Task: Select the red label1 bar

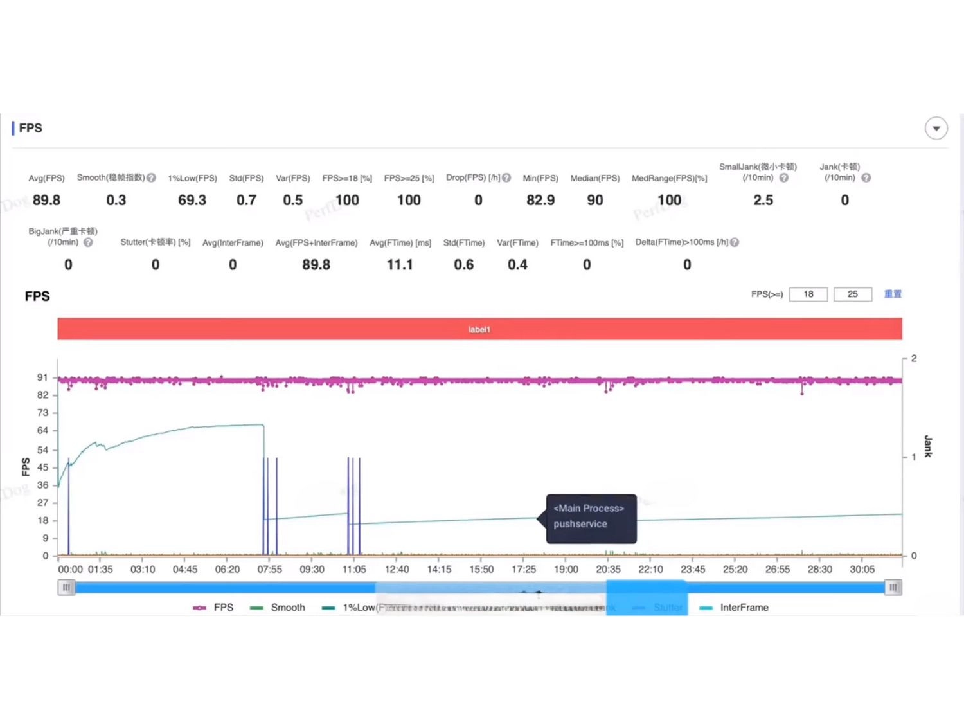Action: click(479, 329)
